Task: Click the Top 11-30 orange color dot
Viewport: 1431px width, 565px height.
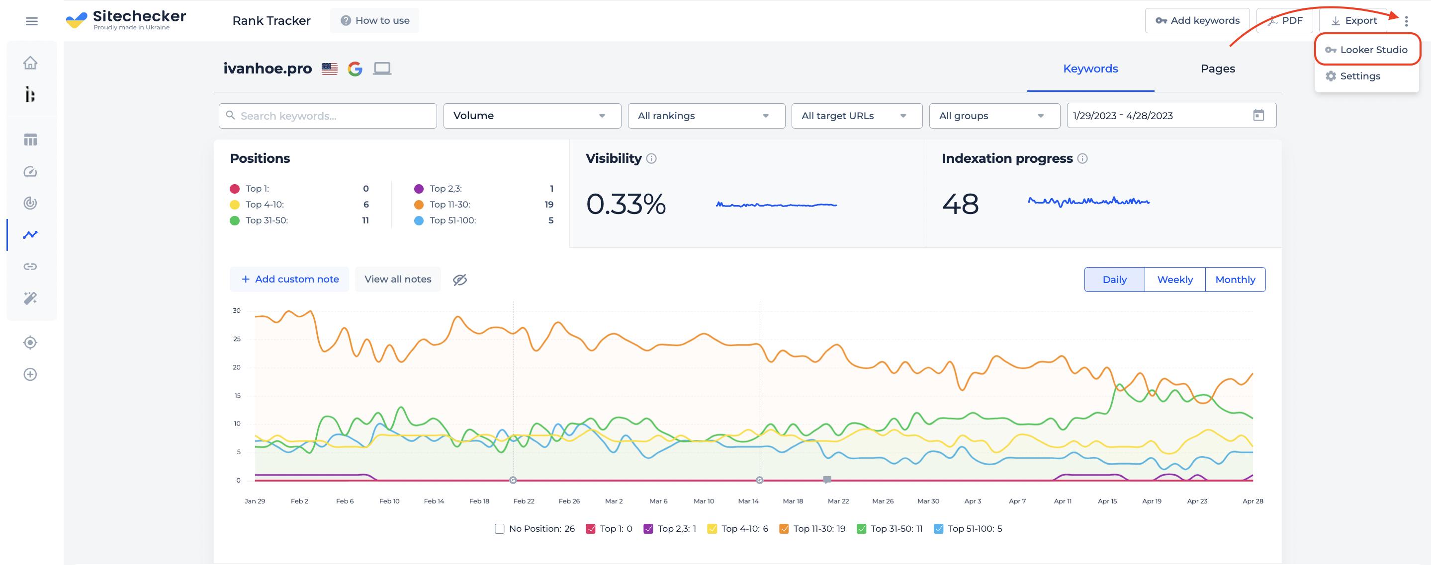Action: 419,205
